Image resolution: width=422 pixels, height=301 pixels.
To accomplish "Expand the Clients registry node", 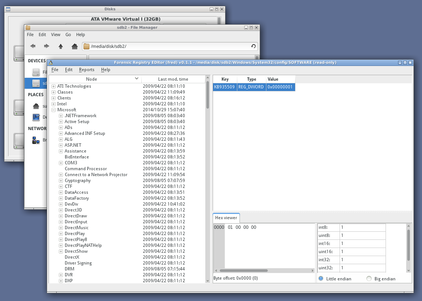I will pos(54,98).
